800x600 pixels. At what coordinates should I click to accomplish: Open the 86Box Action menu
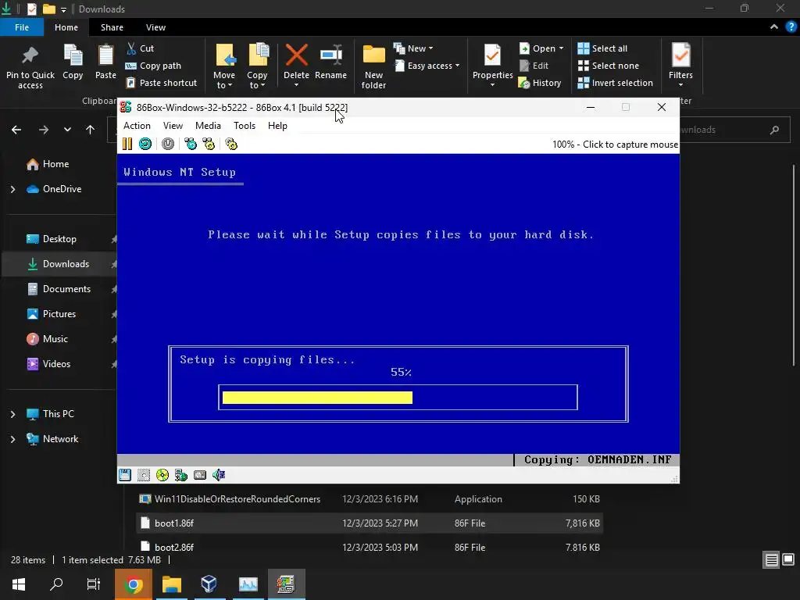coord(137,126)
